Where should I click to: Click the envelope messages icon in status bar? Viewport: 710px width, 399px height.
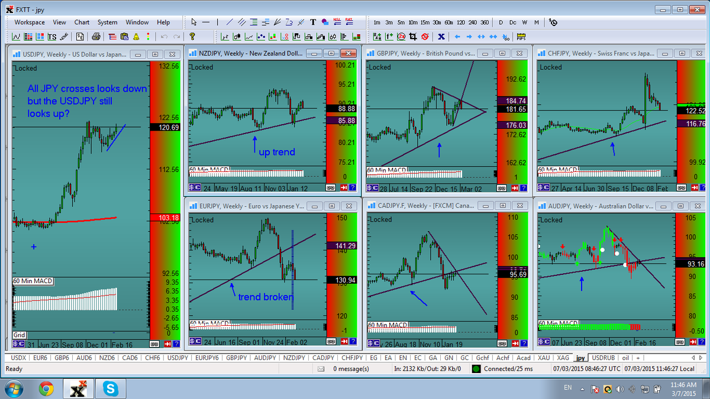[321, 369]
